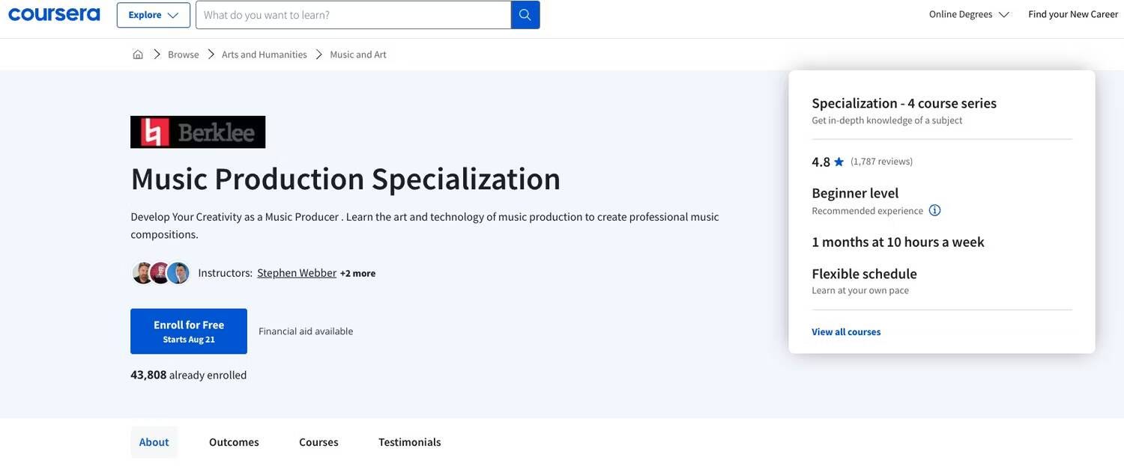Open Find your New Career link
Viewport: 1124px width, 466px height.
(1073, 14)
